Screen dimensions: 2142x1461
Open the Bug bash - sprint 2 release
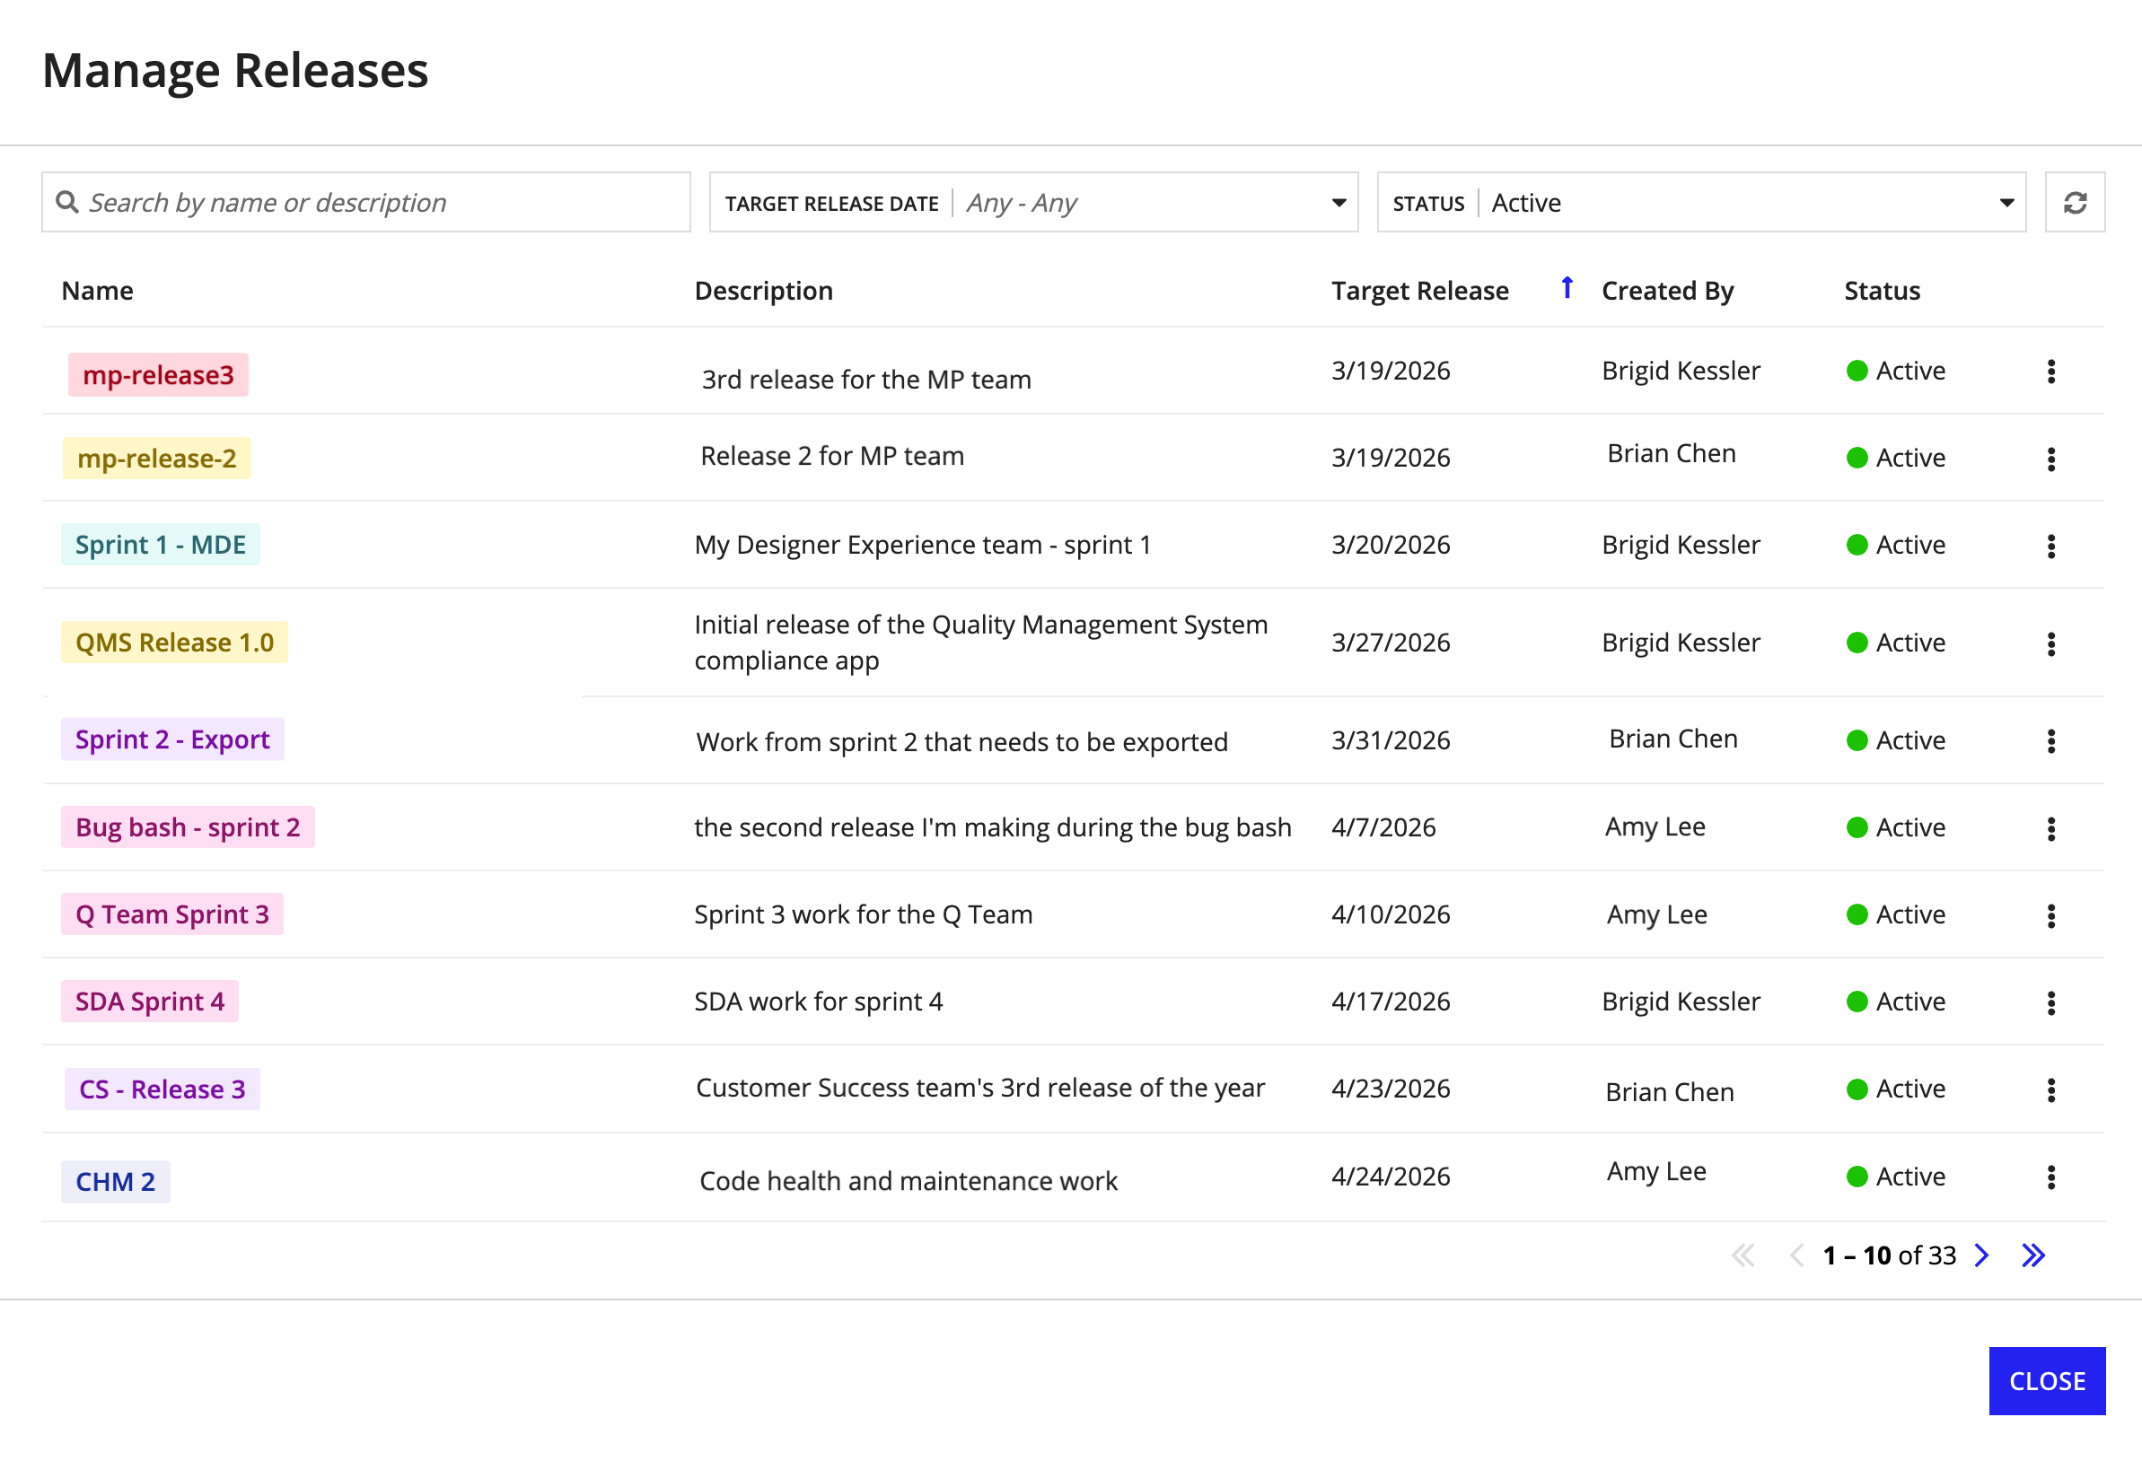(x=188, y=827)
